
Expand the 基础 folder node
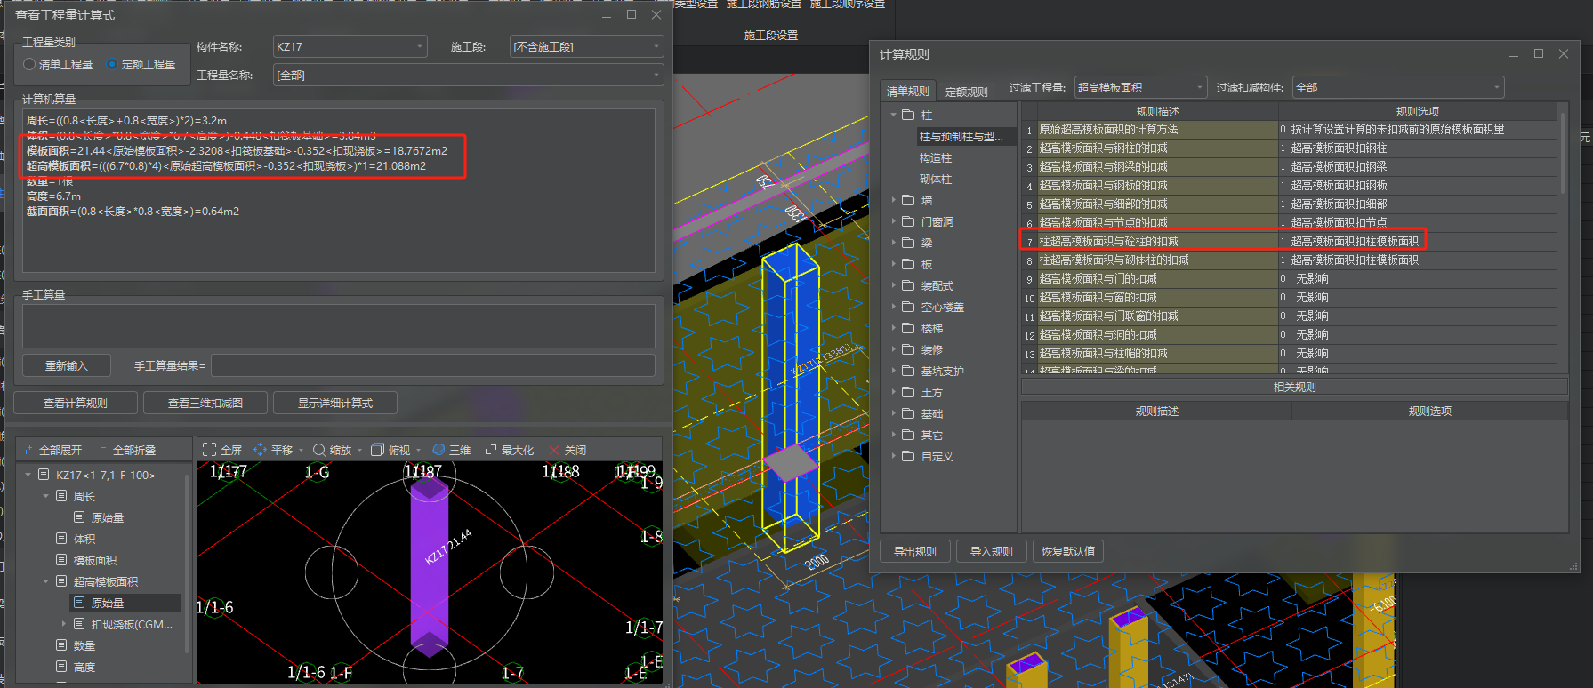[x=893, y=413]
